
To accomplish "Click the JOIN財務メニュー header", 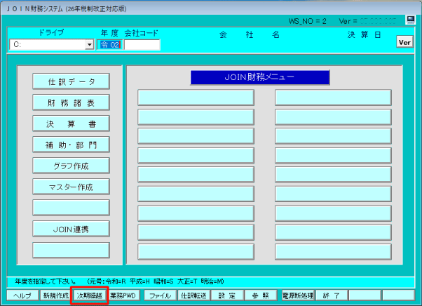I will pos(260,78).
